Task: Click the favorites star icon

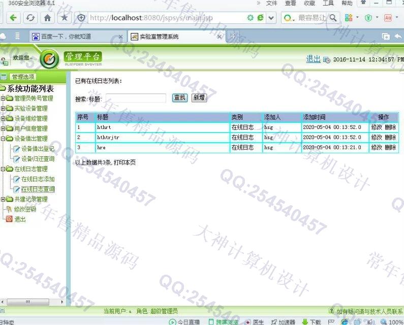Action: coord(64,18)
